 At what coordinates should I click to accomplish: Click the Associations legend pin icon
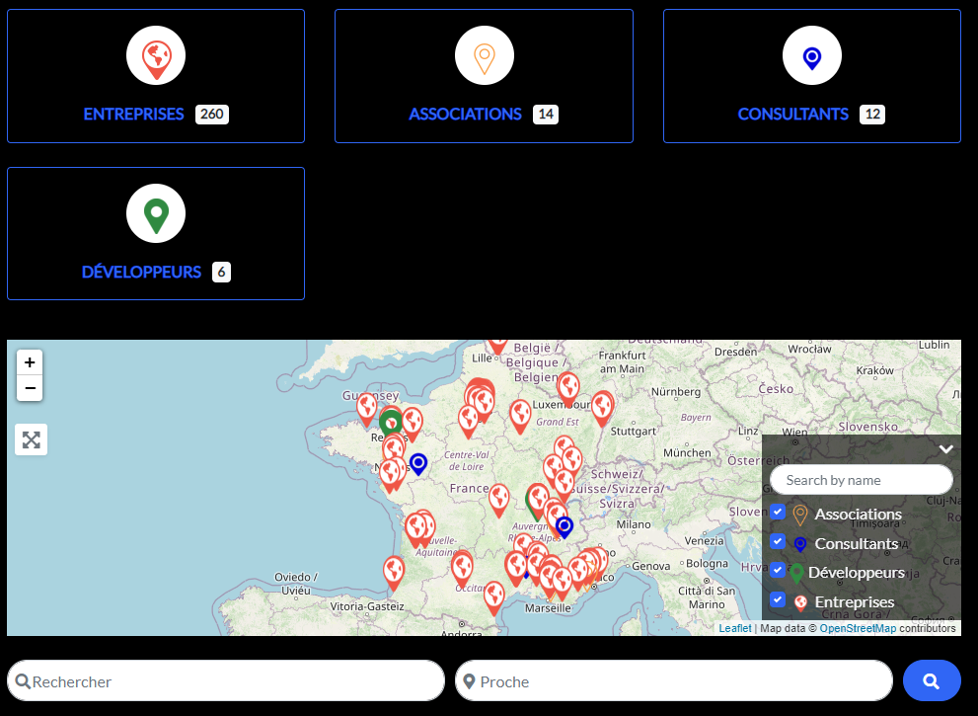800,515
